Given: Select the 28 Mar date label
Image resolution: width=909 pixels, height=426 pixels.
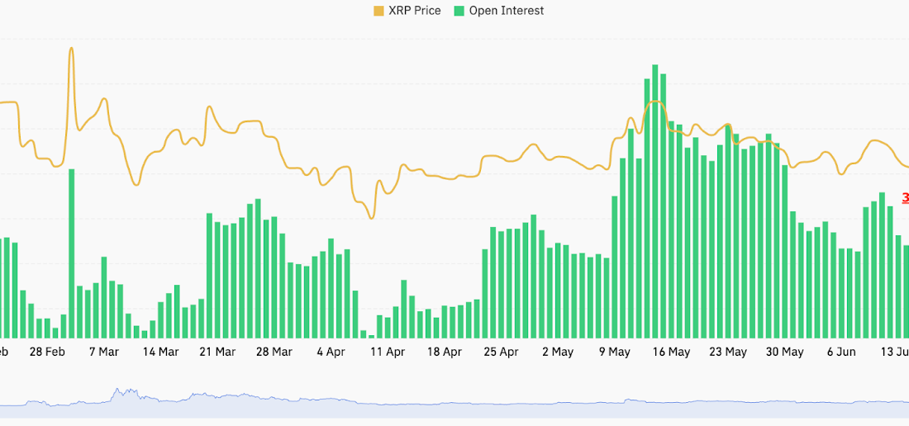Looking at the screenshot, I should pyautogui.click(x=274, y=352).
